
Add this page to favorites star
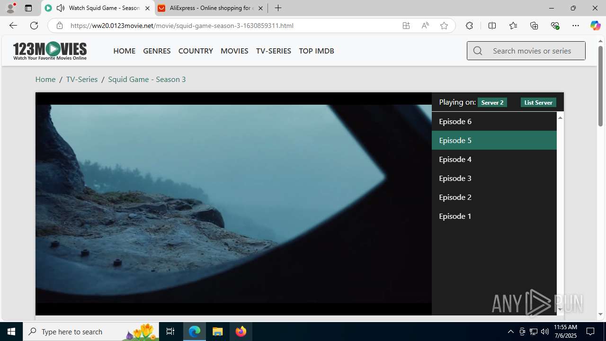click(444, 26)
